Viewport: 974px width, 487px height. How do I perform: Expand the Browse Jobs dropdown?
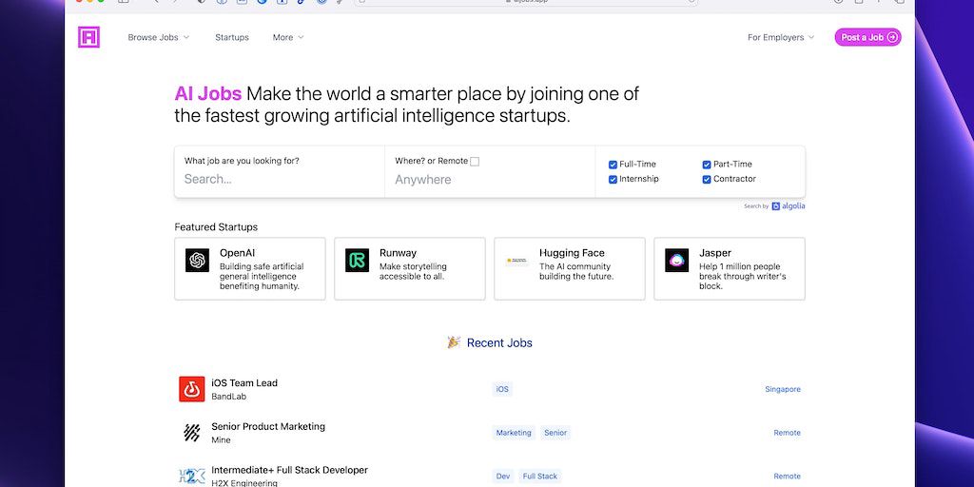[x=158, y=37]
